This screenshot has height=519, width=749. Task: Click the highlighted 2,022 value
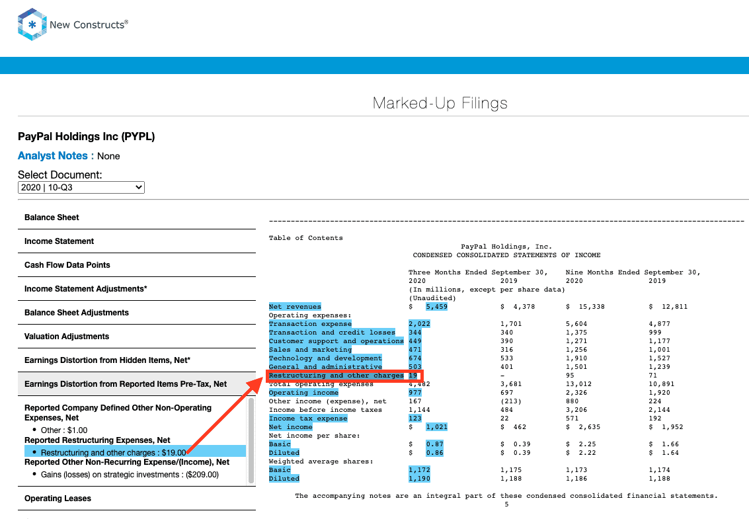click(x=419, y=324)
